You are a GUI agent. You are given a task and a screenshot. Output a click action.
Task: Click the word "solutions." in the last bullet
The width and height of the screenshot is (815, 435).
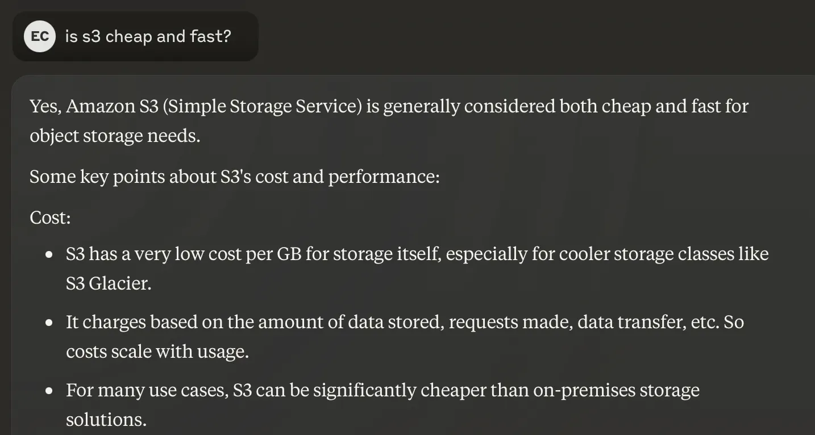tap(106, 420)
